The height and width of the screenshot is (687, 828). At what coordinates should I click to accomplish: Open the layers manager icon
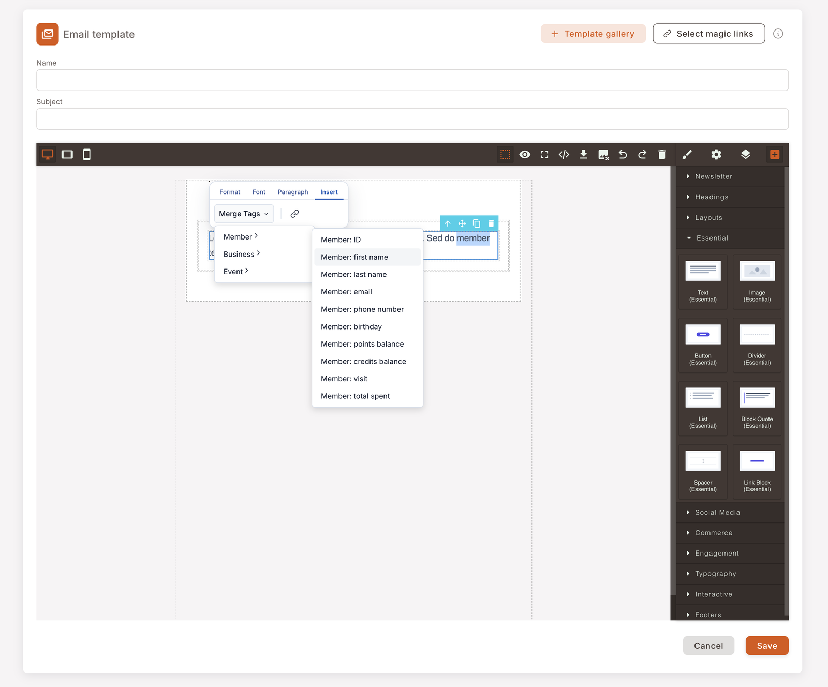click(746, 154)
